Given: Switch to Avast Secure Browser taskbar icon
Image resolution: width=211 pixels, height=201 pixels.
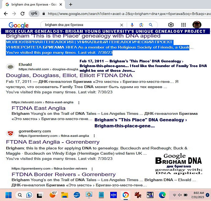Looking at the screenshot, I should [x=126, y=195].
